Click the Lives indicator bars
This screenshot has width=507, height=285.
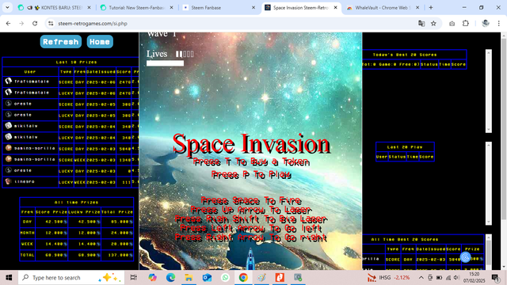185,54
